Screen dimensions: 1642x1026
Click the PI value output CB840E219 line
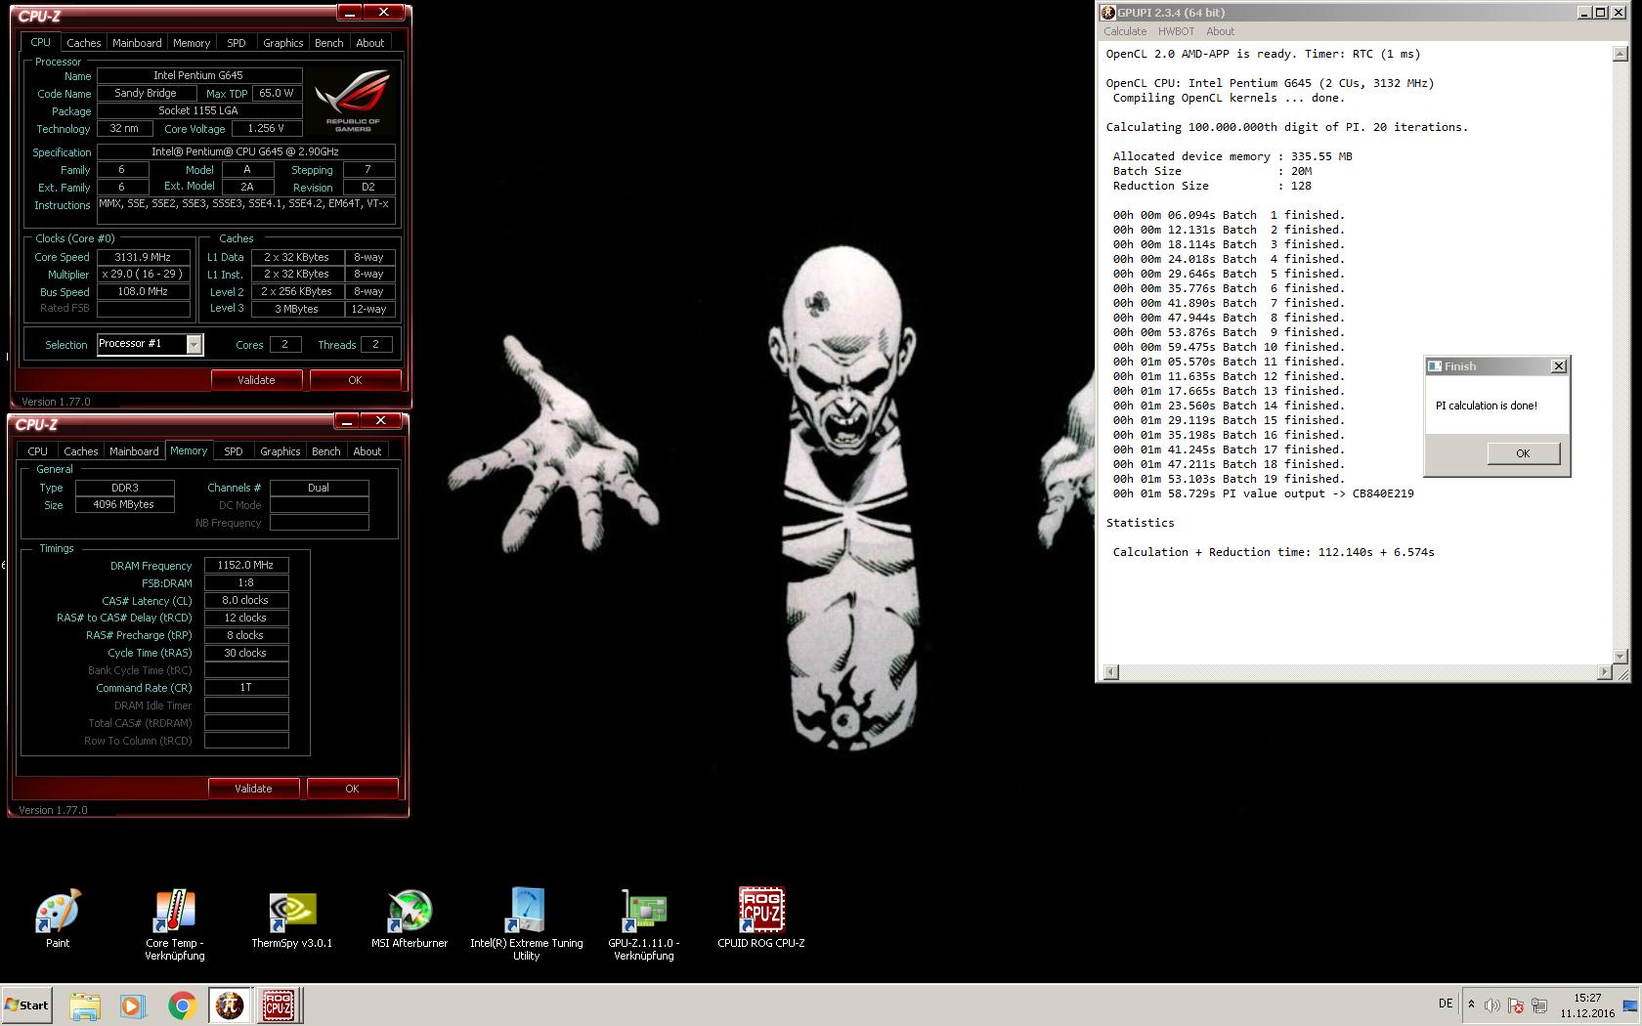[x=1263, y=493]
